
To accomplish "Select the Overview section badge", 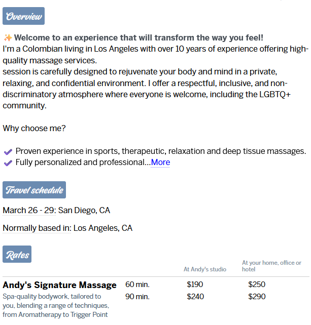I will (23, 16).
